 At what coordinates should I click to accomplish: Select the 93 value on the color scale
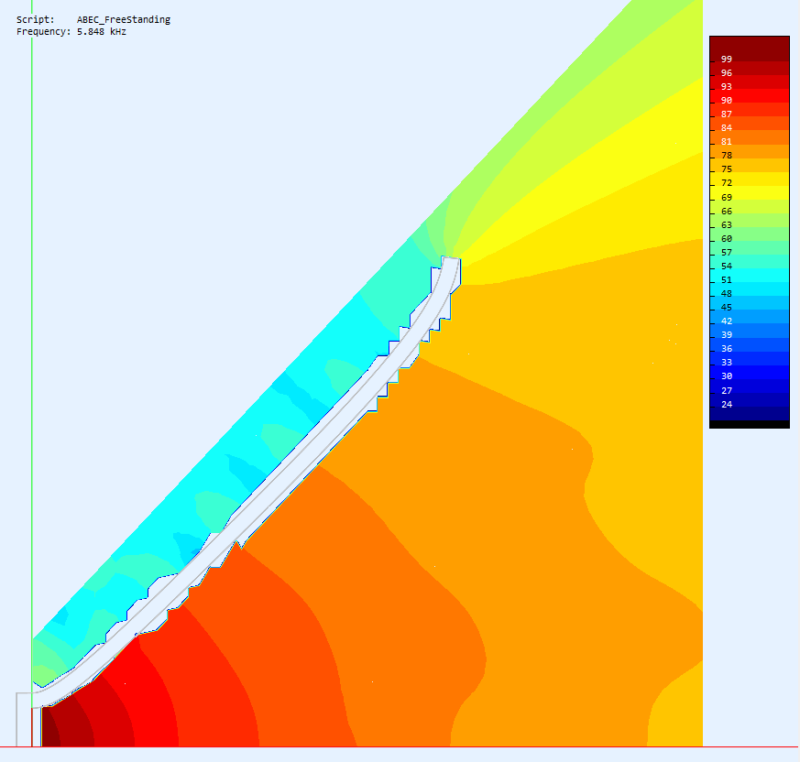pos(727,87)
